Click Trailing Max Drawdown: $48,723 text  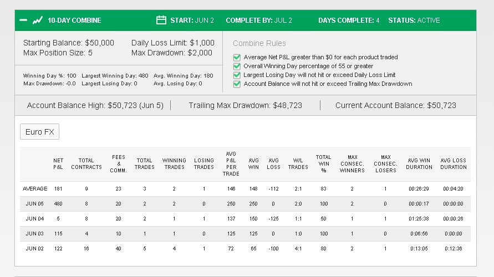(x=246, y=105)
